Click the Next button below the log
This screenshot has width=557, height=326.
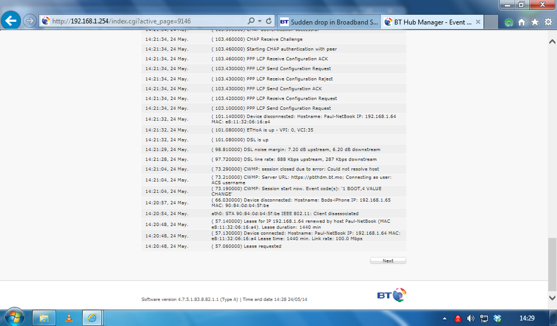(x=388, y=261)
